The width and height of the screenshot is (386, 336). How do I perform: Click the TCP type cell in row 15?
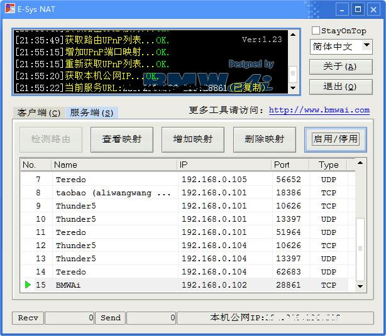pyautogui.click(x=329, y=285)
